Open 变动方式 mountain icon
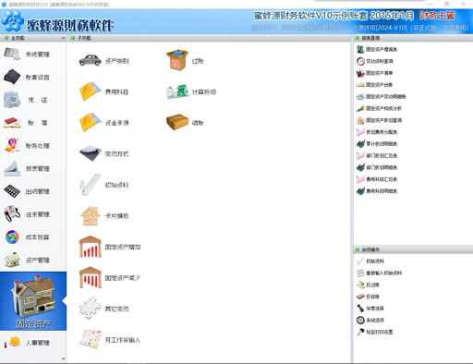 [91, 153]
